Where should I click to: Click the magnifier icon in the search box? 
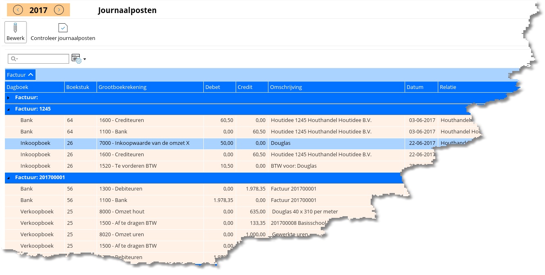[14, 59]
